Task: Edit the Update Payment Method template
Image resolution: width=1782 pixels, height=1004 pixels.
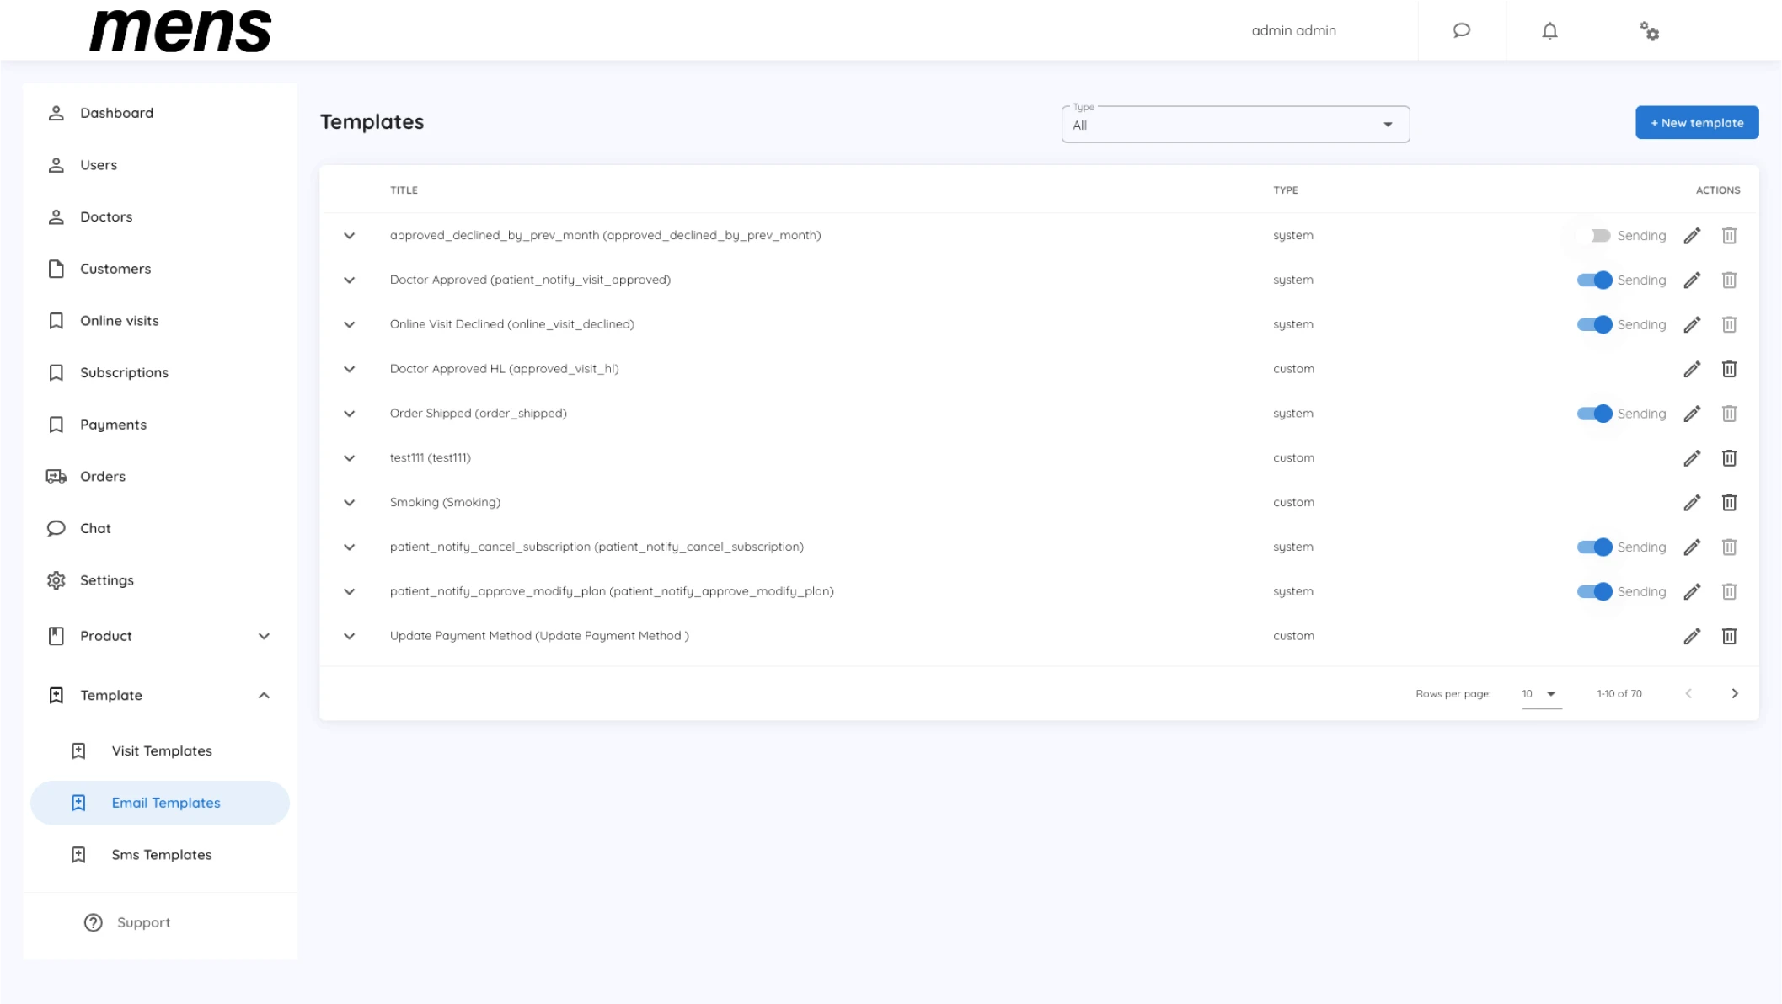Action: (1692, 636)
